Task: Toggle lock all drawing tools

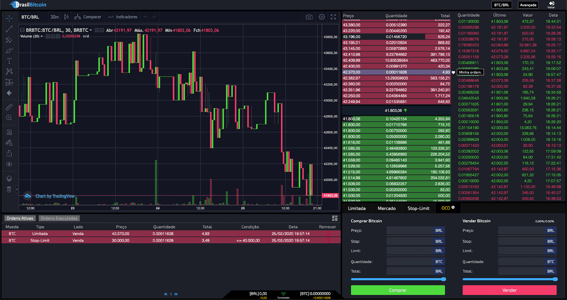Action: [x=9, y=153]
